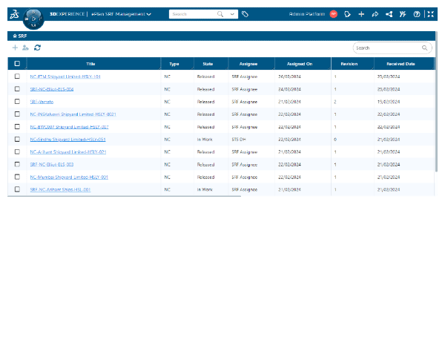Viewport: 445px width, 352px height.
Task: Toggle fullscreen with the expand icon
Action: (x=430, y=14)
